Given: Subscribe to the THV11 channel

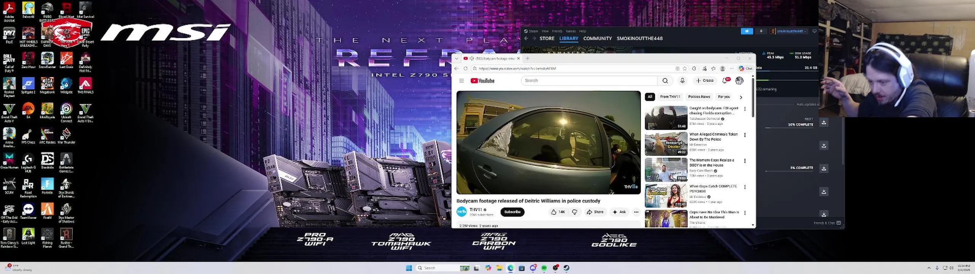Looking at the screenshot, I should pyautogui.click(x=512, y=212).
